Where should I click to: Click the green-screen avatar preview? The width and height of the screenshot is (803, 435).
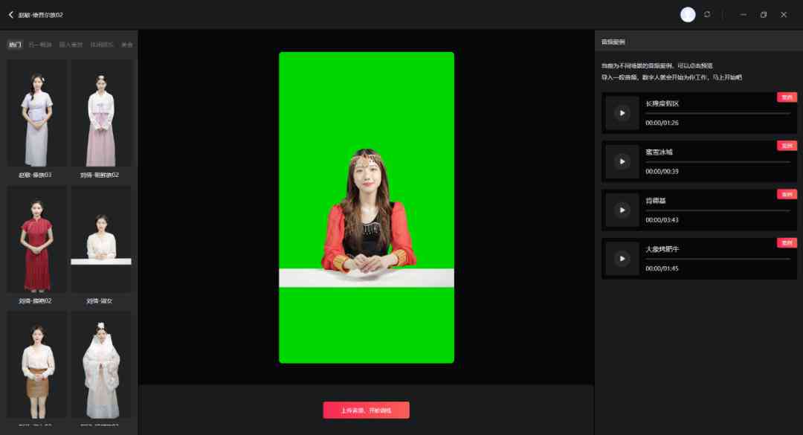366,207
